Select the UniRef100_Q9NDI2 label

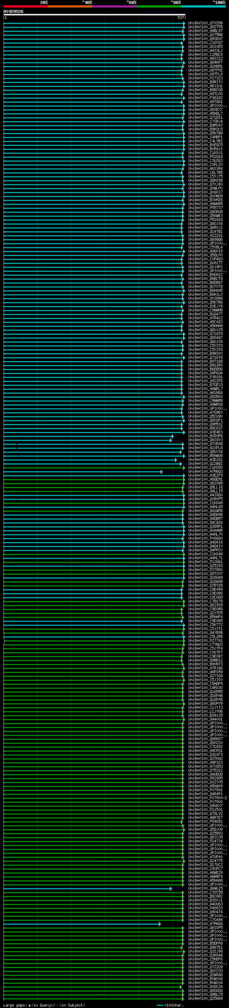click(x=205, y=660)
